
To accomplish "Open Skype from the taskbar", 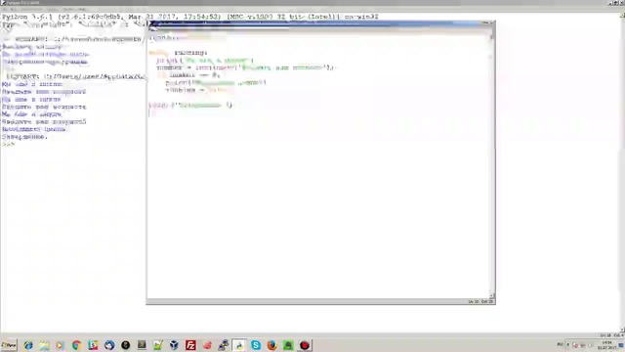I will pyautogui.click(x=256, y=345).
